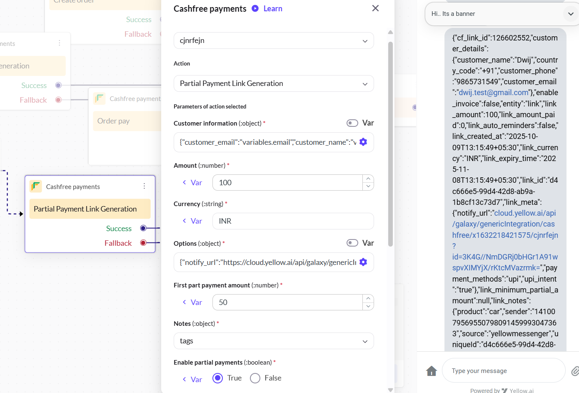This screenshot has height=393, width=579.
Task: Open the Action dropdown Partial Payment Link Generation
Action: tap(274, 83)
